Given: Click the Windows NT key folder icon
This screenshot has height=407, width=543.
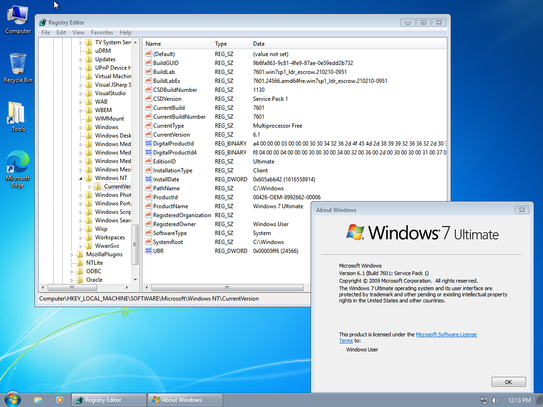Looking at the screenshot, I should pyautogui.click(x=89, y=178).
